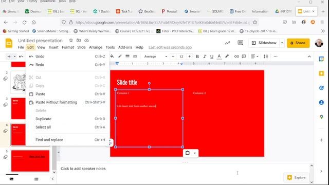Viewport: 329px width, 185px height.
Task: Click the font size field showing 12
Action: (x=181, y=57)
